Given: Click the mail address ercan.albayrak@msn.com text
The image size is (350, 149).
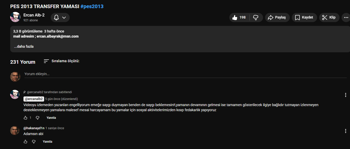Looking at the screenshot, I should [x=58, y=36].
